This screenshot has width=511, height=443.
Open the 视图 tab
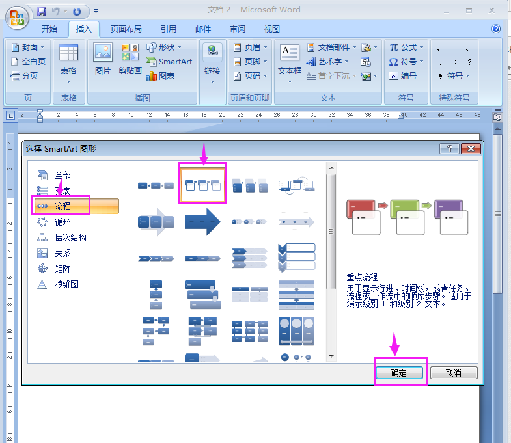click(x=272, y=29)
